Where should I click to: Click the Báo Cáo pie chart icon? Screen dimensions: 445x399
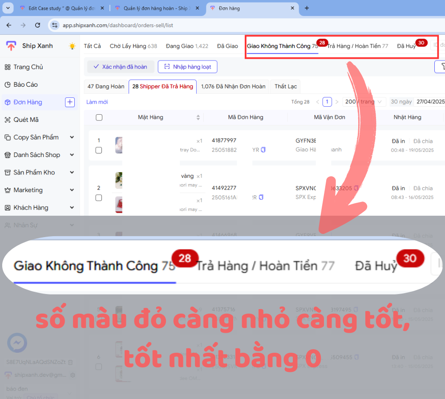[8, 85]
